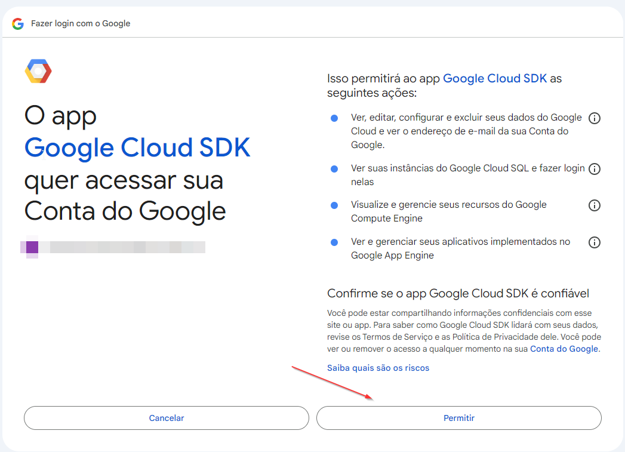This screenshot has height=452, width=625.
Task: Click the Visualize e gerencie Compute Engine text
Action: pos(448,211)
